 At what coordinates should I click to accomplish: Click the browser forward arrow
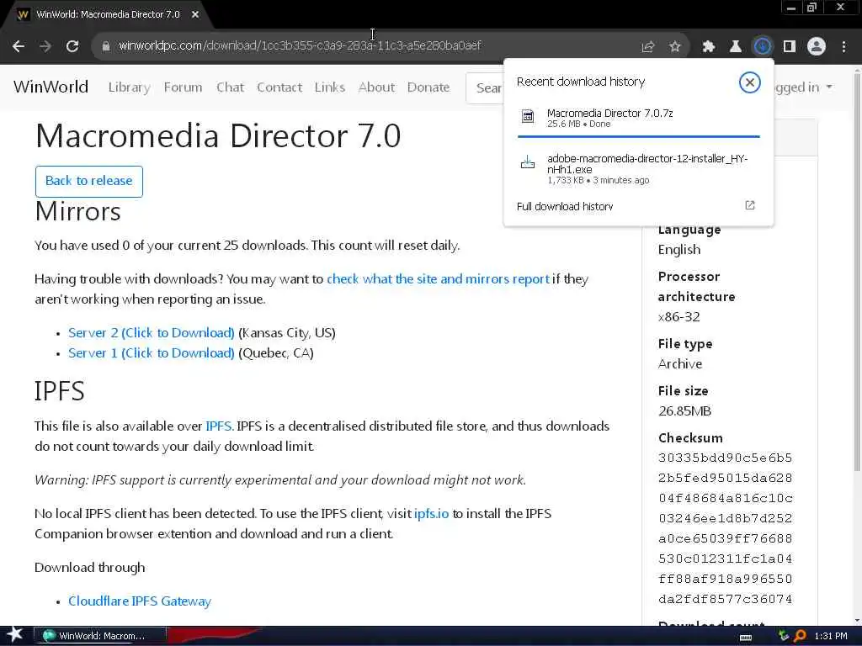(45, 47)
